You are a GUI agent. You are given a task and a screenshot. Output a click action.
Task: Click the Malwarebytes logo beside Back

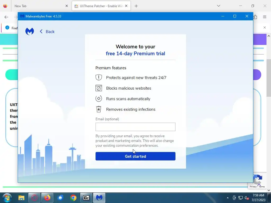(30, 31)
